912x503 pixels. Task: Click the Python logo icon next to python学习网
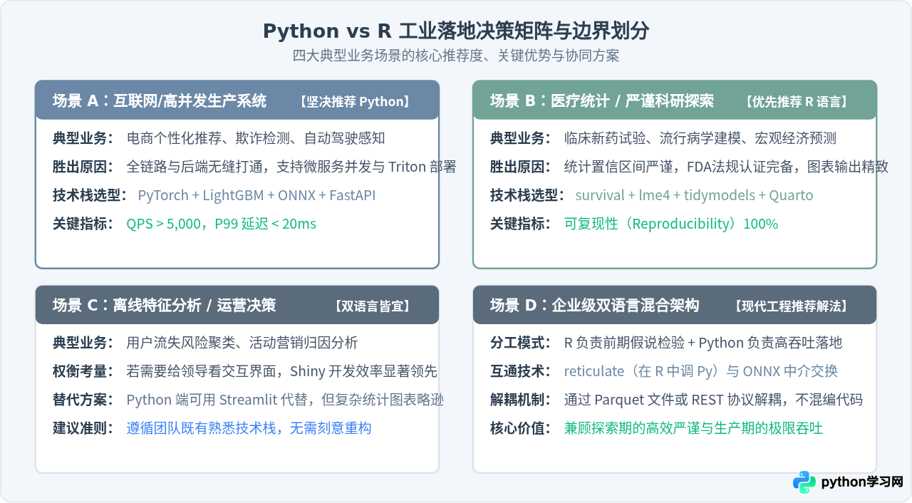[x=804, y=482]
